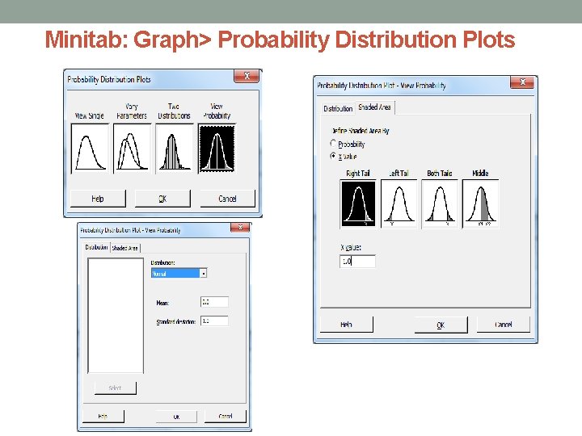
Task: Click Help in Probability Distribution Plots dialog
Action: coord(98,199)
